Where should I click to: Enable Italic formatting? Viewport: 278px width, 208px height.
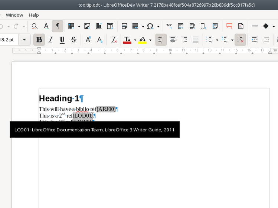click(51, 40)
